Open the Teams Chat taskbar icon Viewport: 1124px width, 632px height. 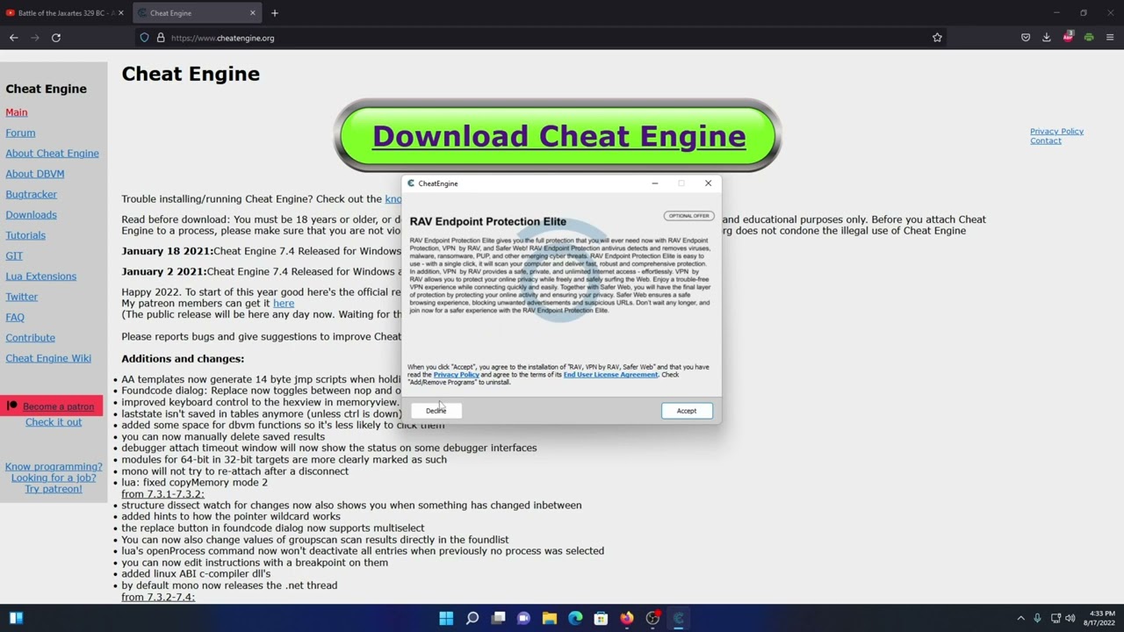523,618
